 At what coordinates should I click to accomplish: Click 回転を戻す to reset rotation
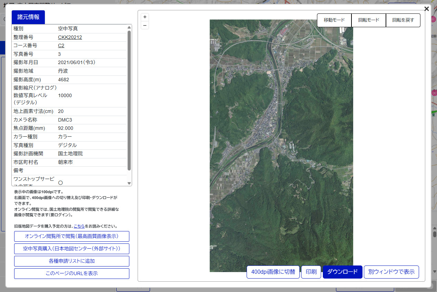(403, 20)
